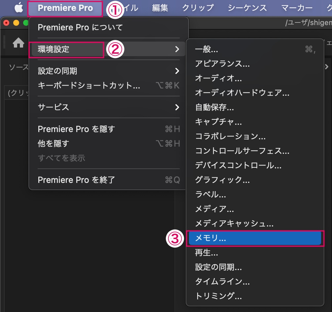Choose Premiere Pro を隠す
332x312 pixels.
(108, 129)
